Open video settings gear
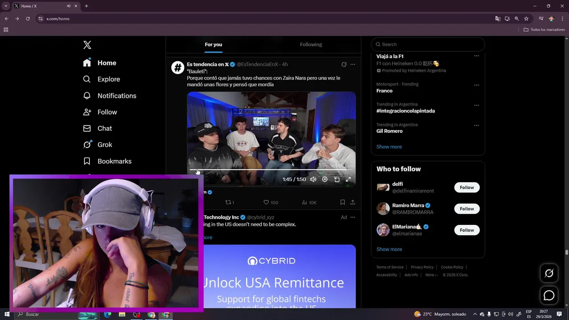This screenshot has width=569, height=320. click(325, 179)
